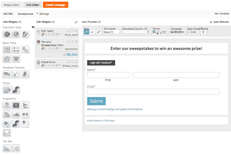The width and height of the screenshot is (231, 155).
Task: Add the checkmark seal promotion widget
Action: pos(16,34)
